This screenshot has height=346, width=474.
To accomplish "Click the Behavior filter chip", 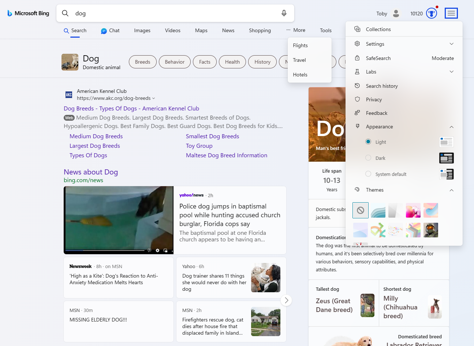I will coord(175,62).
